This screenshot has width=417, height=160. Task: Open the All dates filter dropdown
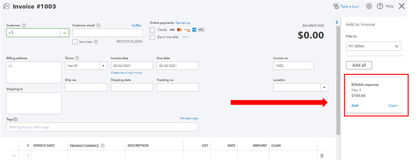click(374, 46)
